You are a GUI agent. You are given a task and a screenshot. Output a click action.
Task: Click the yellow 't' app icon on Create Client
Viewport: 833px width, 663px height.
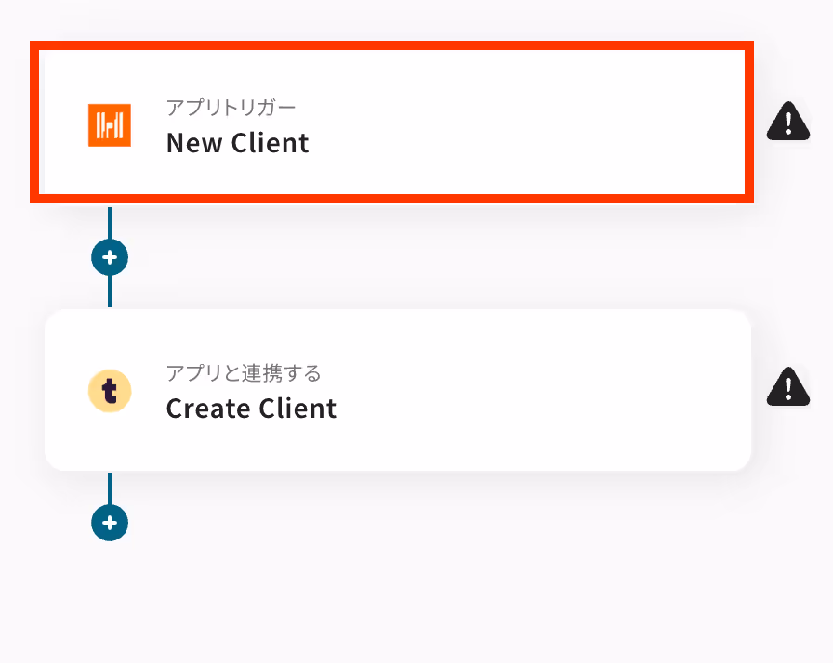110,392
